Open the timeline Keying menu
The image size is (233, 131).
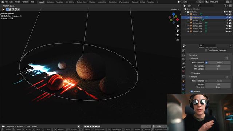(x=21, y=126)
